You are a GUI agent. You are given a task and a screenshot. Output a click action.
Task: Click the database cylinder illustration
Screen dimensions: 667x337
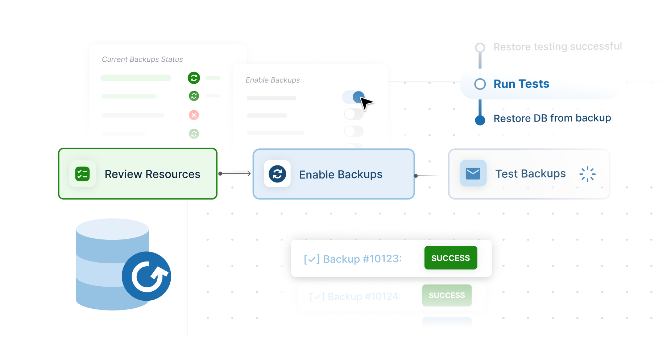[112, 264]
